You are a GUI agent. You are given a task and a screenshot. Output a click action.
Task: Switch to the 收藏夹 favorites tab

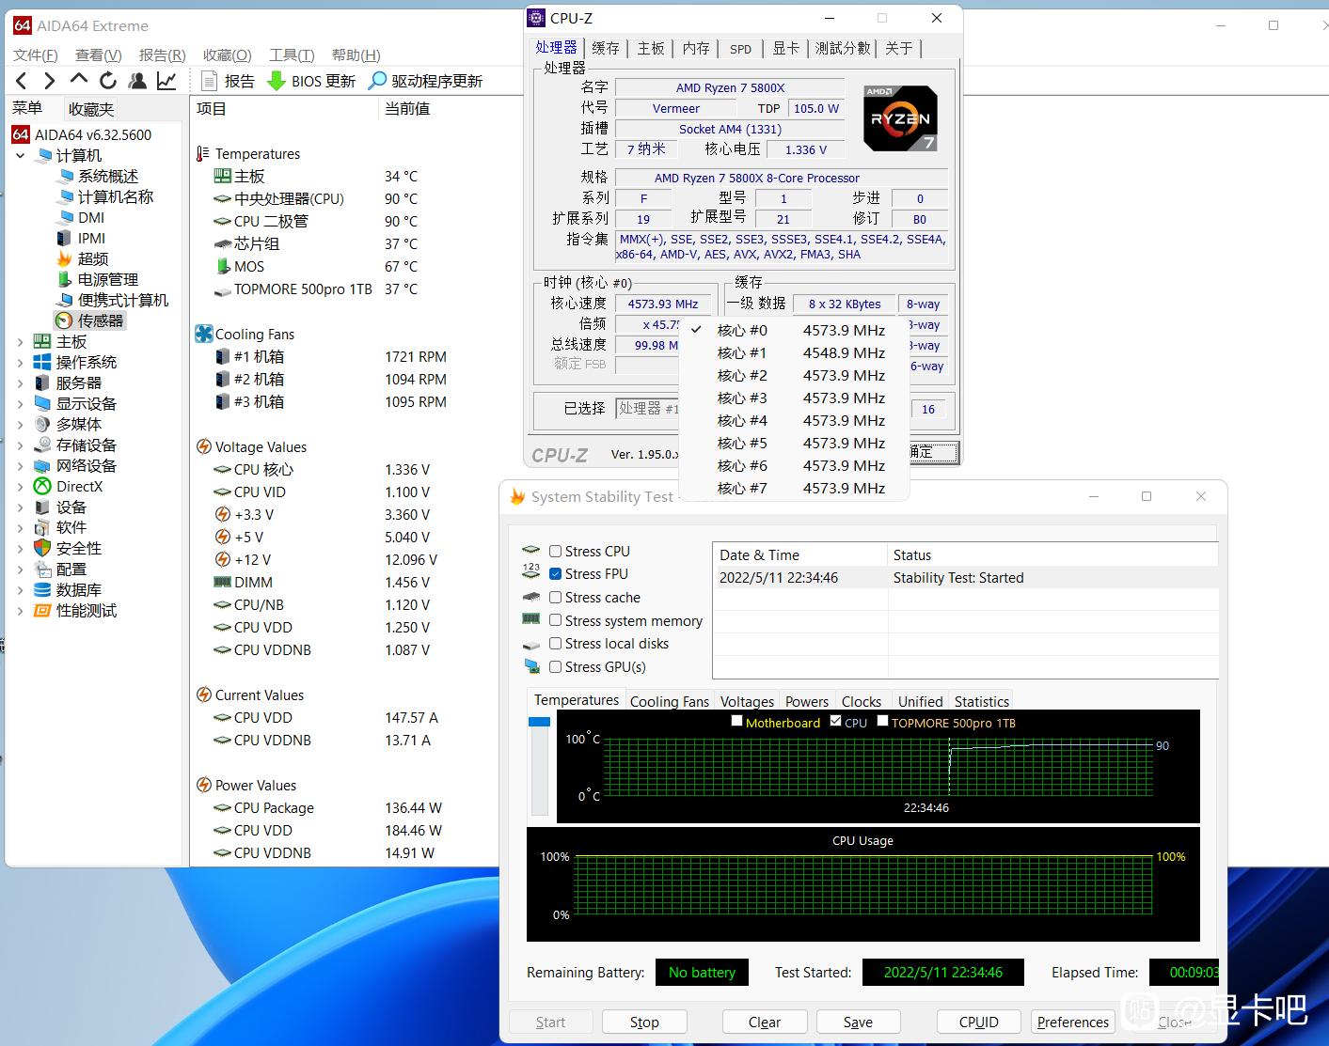pos(91,109)
